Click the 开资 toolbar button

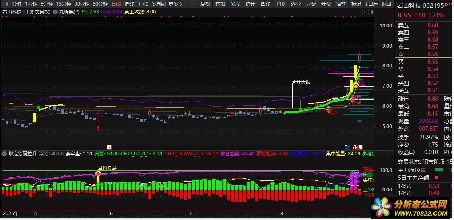point(326,4)
